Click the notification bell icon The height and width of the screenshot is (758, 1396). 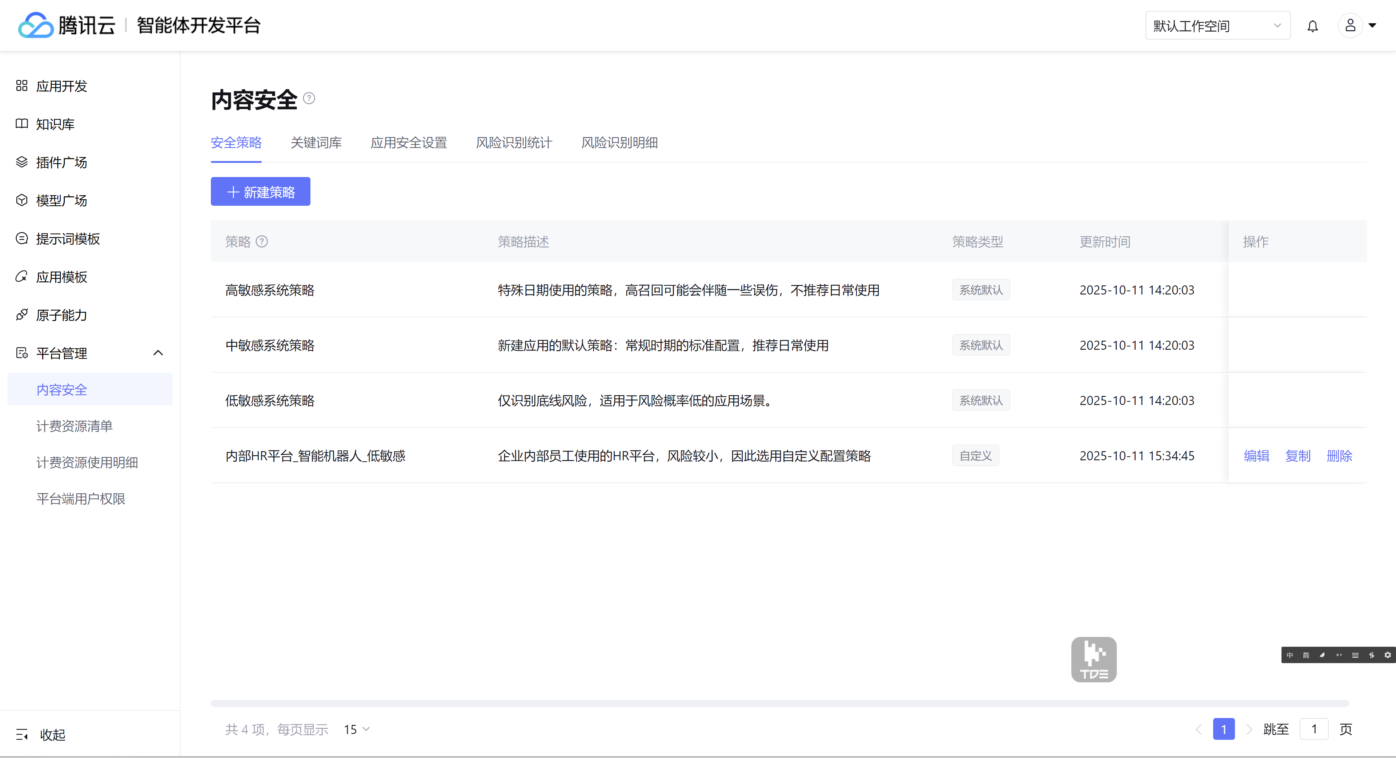coord(1312,26)
